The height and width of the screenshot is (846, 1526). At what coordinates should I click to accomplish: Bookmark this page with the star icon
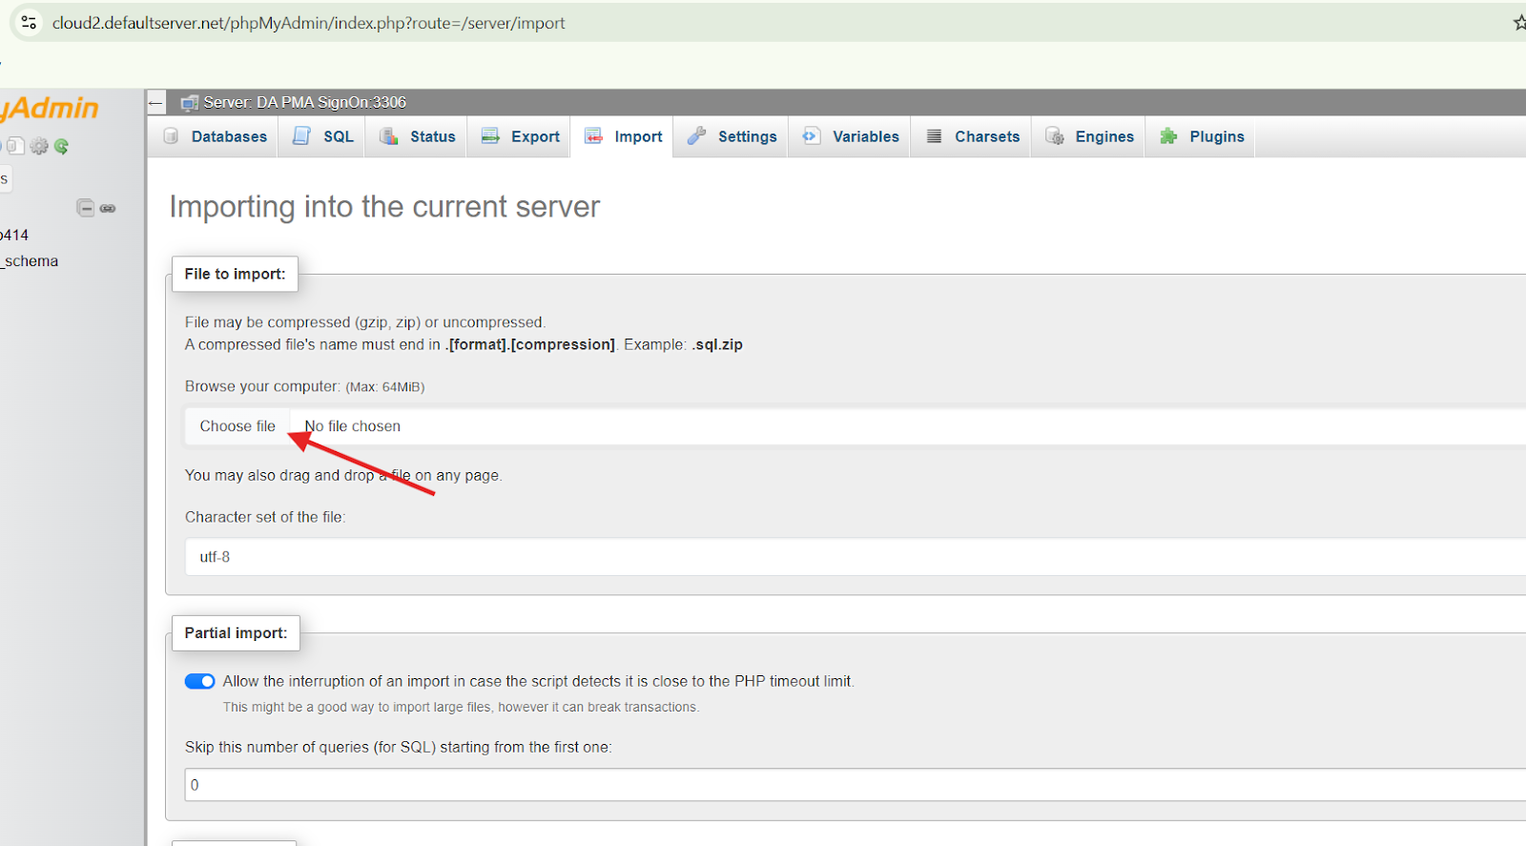1519,23
